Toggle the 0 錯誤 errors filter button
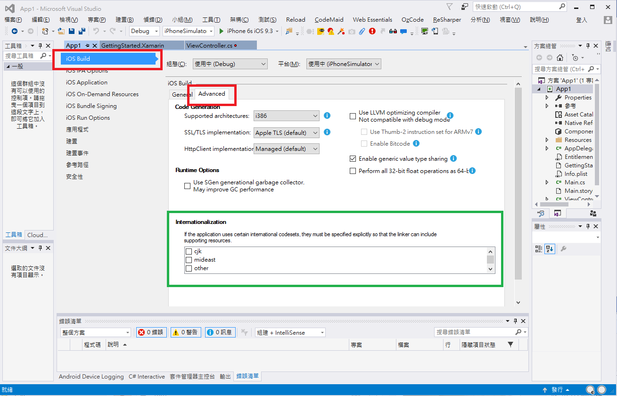Viewport: 617px width, 396px height. (x=151, y=332)
